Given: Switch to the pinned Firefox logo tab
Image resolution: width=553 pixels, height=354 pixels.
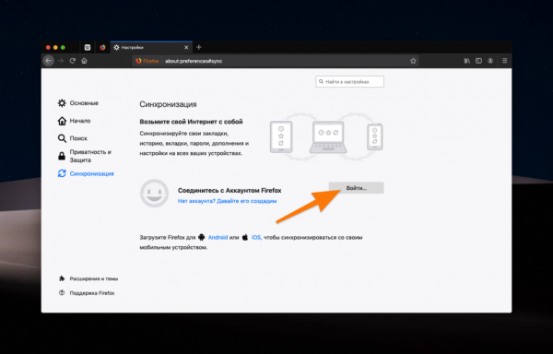Looking at the screenshot, I should (x=102, y=47).
